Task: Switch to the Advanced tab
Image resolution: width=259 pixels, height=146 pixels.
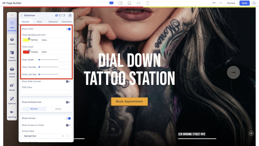Action: (53, 22)
